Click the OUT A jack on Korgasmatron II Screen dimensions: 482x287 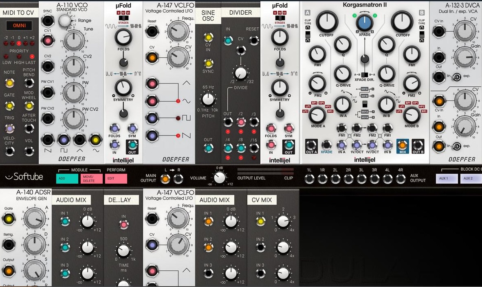pyautogui.click(x=311, y=145)
